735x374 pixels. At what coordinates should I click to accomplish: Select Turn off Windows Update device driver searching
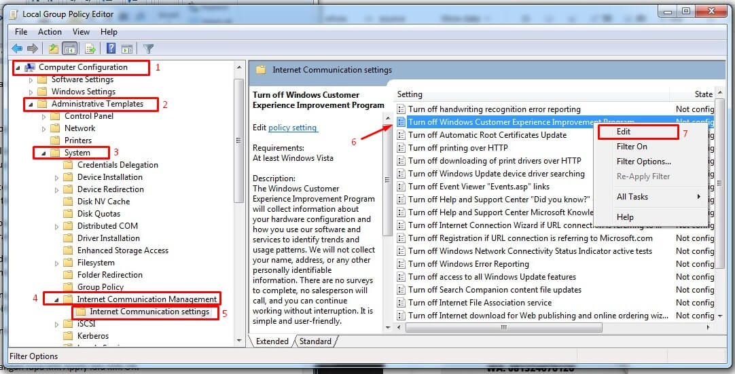click(x=497, y=174)
